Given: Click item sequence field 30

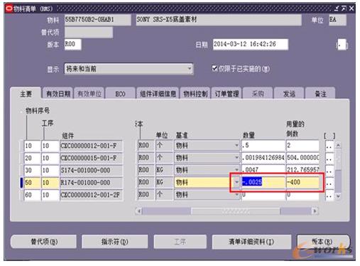Looking at the screenshot, I should tap(33, 170).
